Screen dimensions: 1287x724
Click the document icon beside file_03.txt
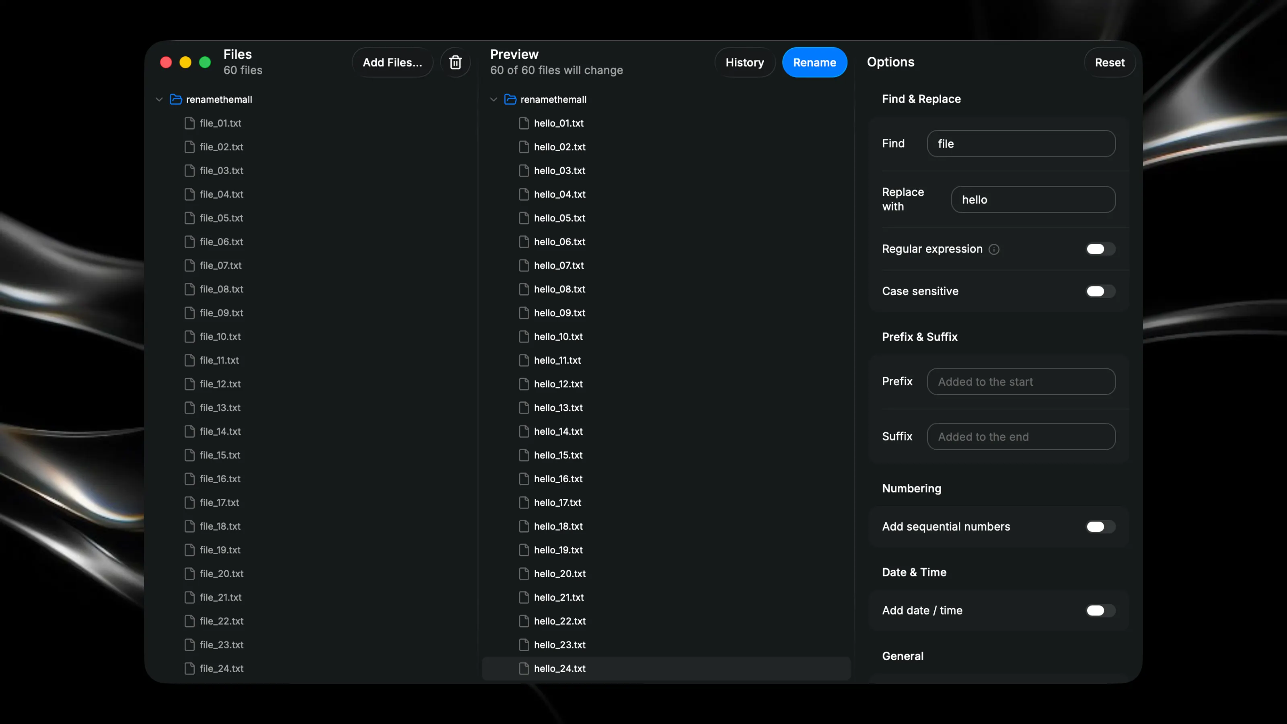[189, 171]
